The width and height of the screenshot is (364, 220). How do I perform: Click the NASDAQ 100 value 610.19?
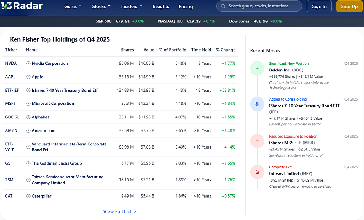(194, 21)
